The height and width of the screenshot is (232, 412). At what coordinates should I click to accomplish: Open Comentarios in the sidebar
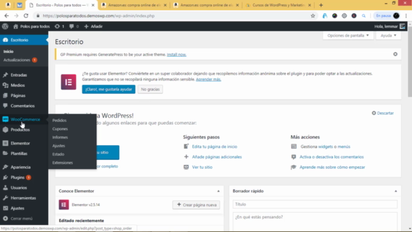tap(23, 106)
